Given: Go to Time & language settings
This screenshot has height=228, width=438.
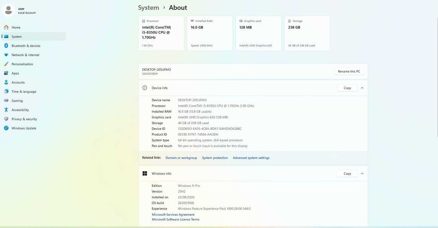Looking at the screenshot, I should pos(34,91).
